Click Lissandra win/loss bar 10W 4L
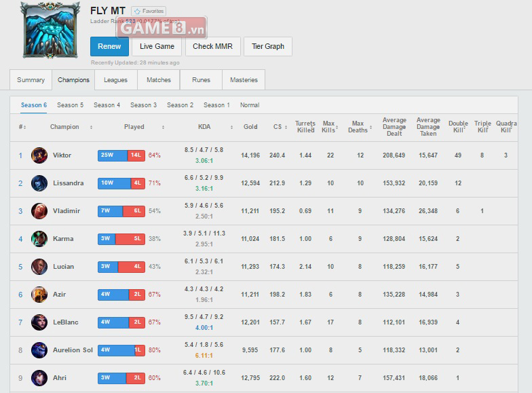Screen dimensions: 532x393 tap(121, 183)
